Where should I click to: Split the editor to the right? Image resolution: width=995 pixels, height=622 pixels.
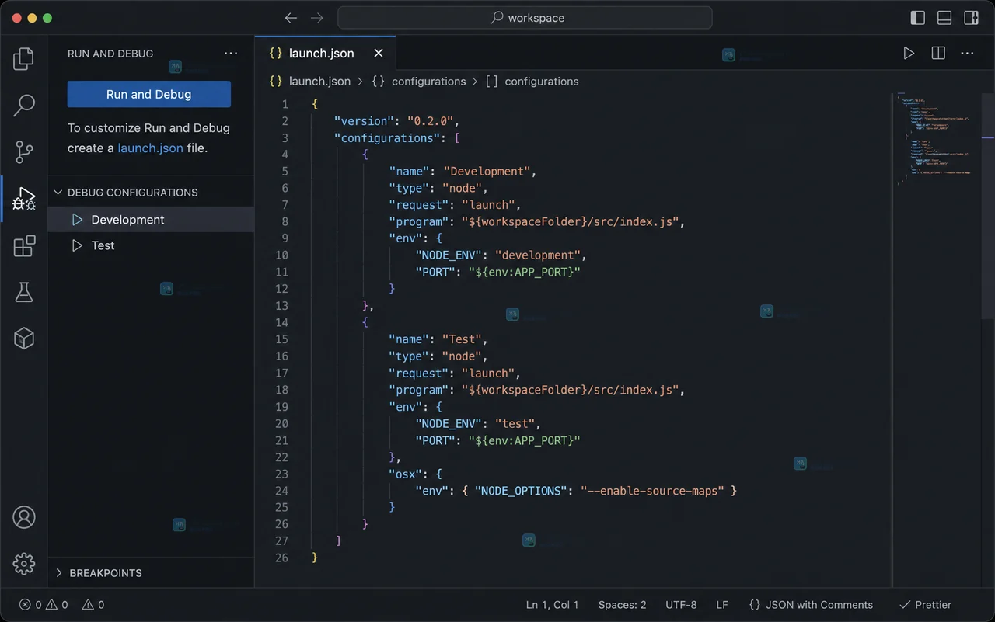[938, 53]
